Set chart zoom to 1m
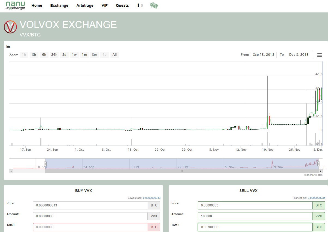 [84, 55]
